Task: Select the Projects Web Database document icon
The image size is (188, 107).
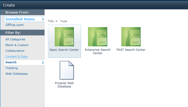Action: [67, 70]
